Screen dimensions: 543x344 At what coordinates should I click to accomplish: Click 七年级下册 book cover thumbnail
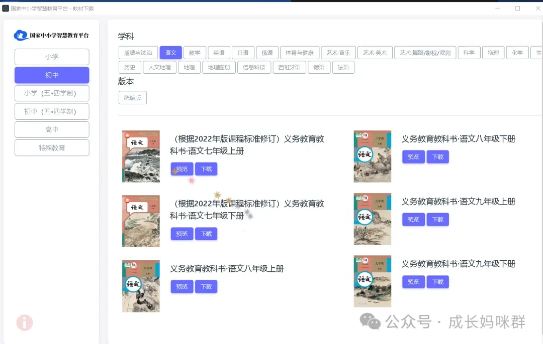(141, 221)
